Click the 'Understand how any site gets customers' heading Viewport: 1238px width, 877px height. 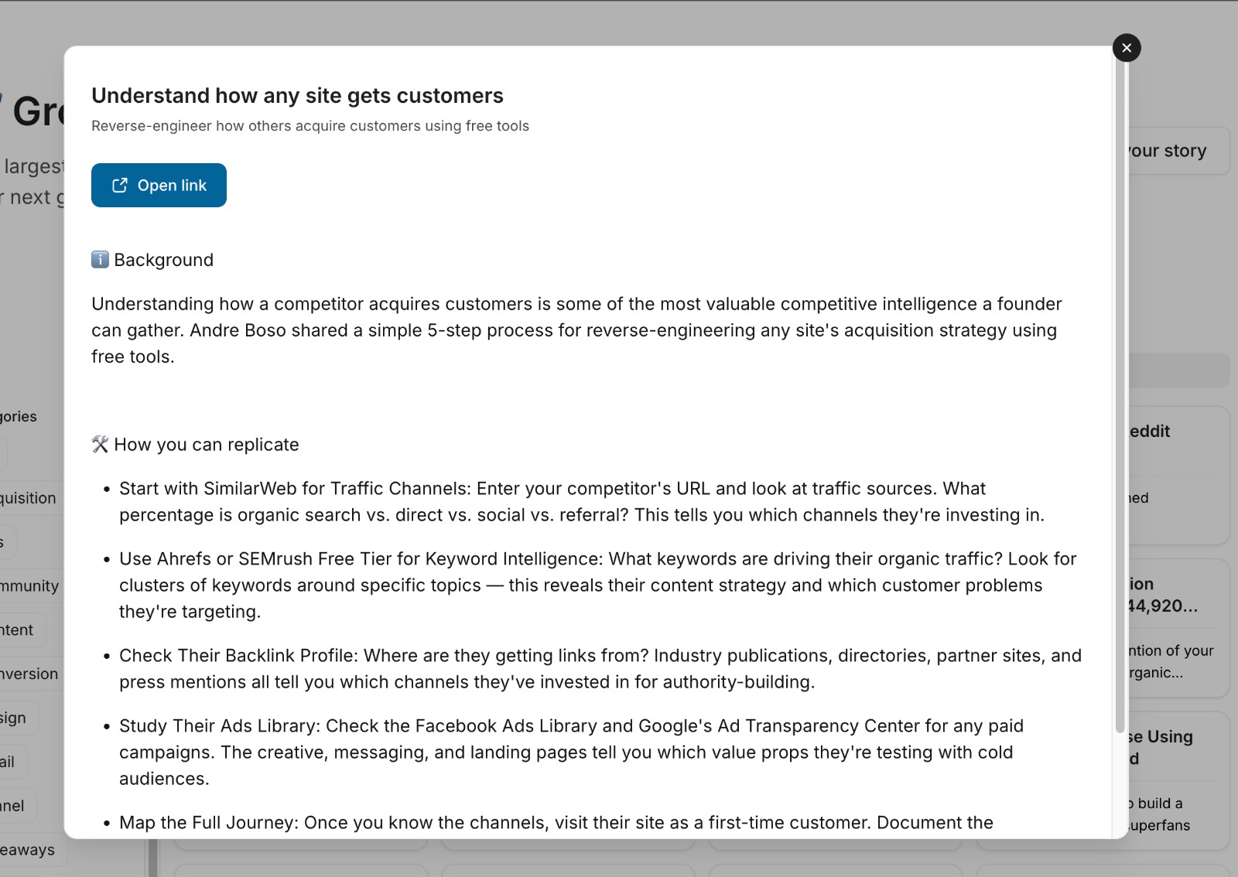(x=297, y=95)
